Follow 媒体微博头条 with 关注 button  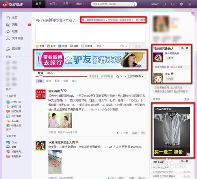click(170, 58)
